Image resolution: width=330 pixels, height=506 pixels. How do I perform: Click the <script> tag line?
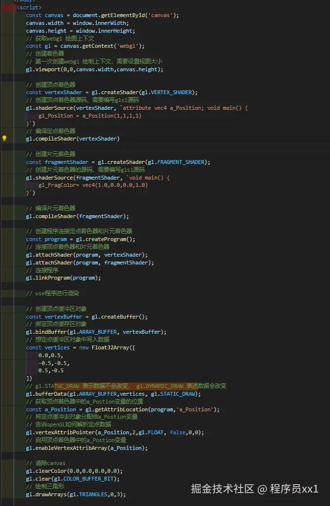[29, 7]
